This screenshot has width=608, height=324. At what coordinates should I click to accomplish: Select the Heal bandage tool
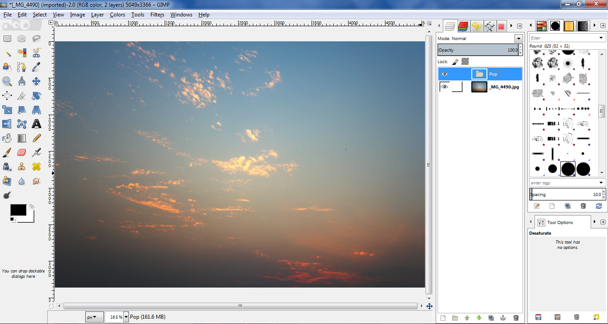[36, 167]
